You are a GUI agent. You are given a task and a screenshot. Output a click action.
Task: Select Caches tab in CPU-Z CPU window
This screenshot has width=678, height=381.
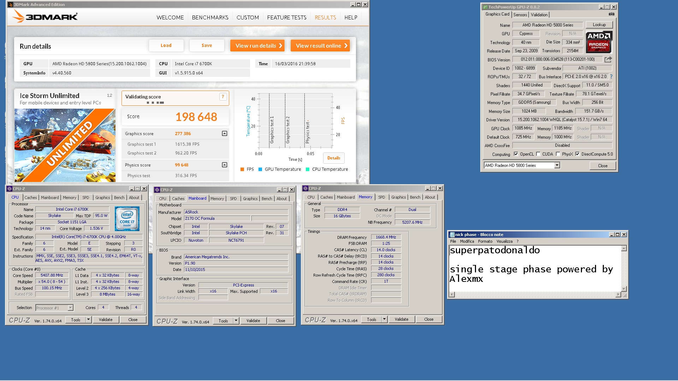31,198
